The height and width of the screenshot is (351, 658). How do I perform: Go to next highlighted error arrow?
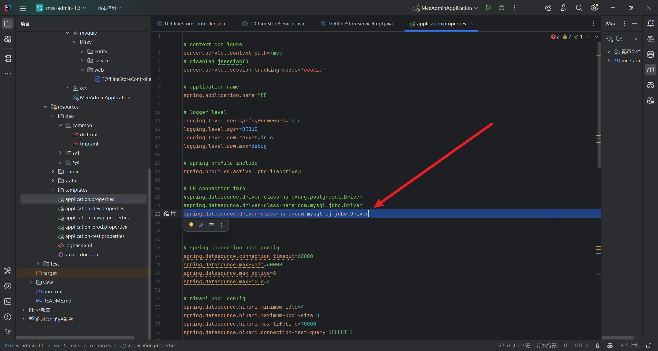pyautogui.click(x=597, y=37)
